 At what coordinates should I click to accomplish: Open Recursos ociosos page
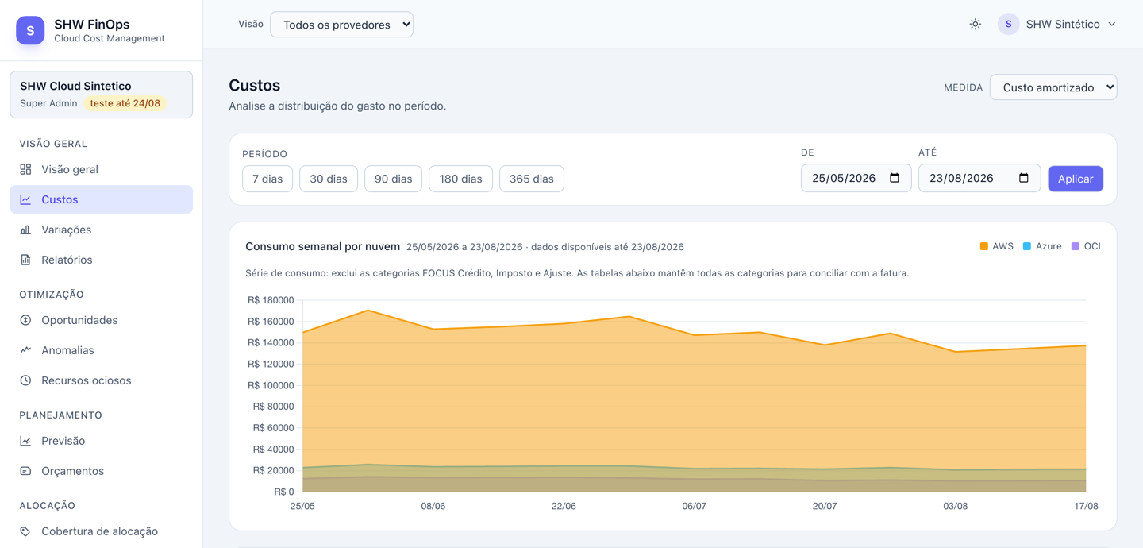tap(101, 380)
